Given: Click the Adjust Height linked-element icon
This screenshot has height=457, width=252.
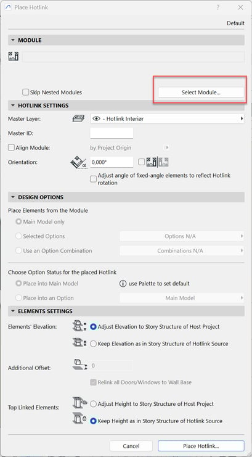Looking at the screenshot, I should pyautogui.click(x=80, y=404).
